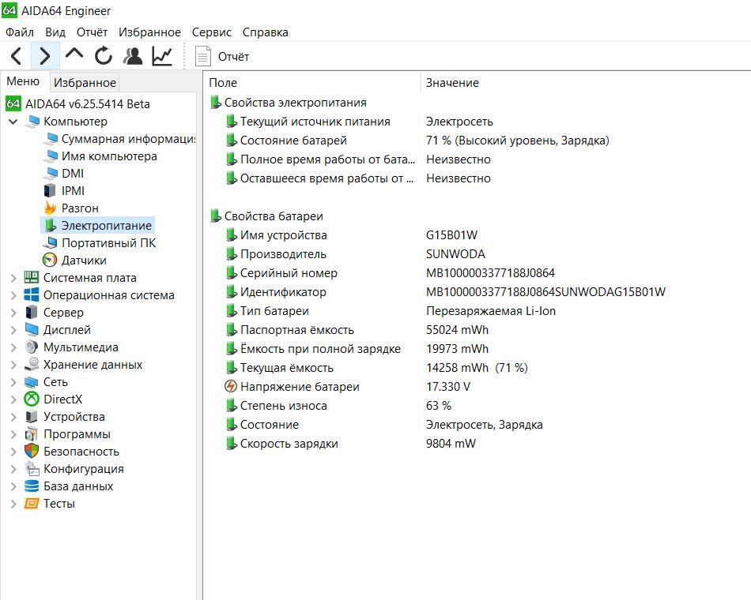Click the shield icon for Безопасность

pyautogui.click(x=31, y=452)
